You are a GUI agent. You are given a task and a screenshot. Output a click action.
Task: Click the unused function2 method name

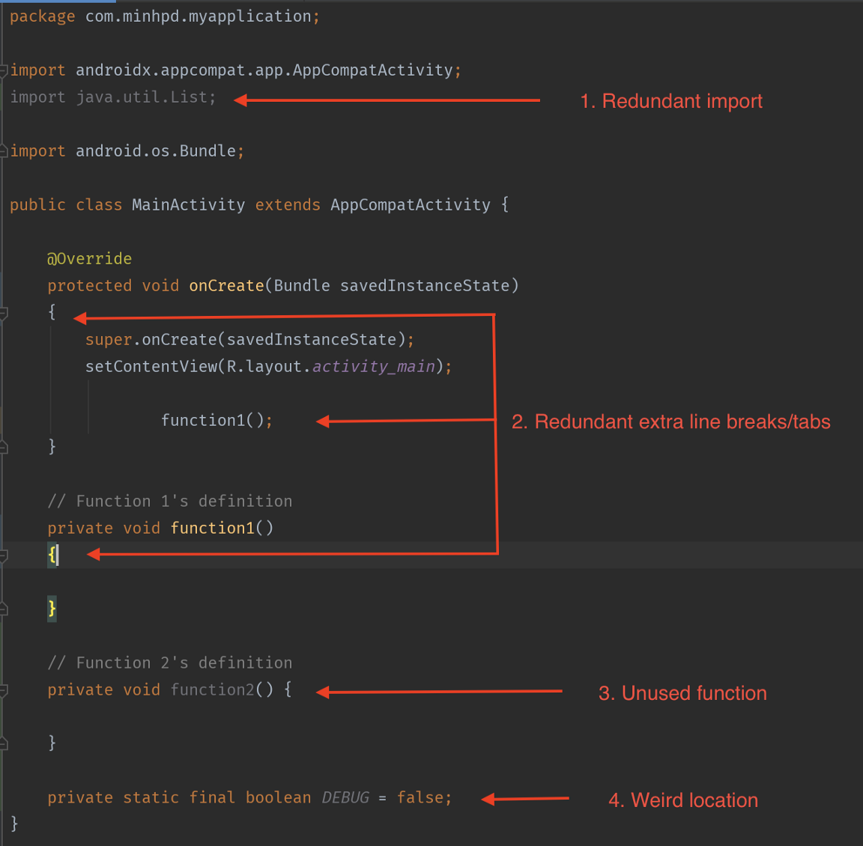212,690
